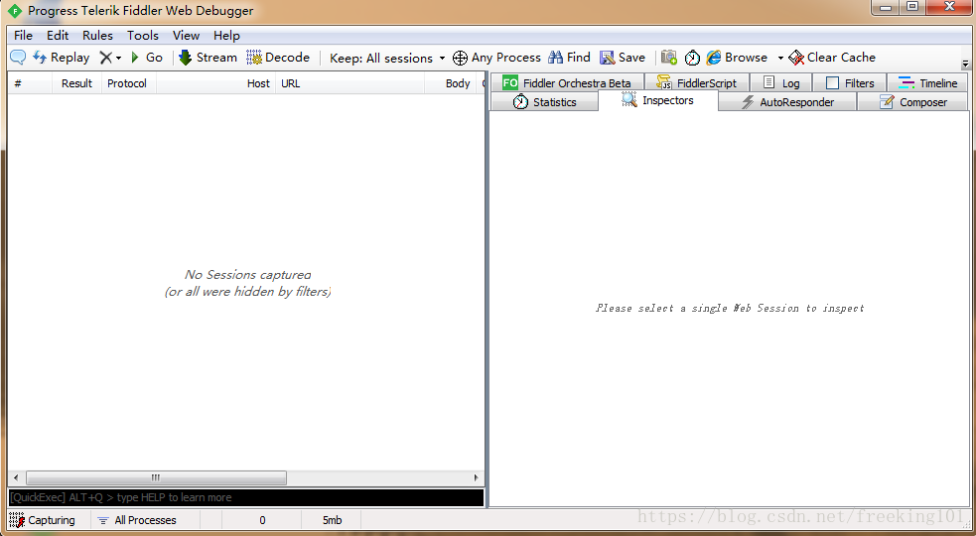
Task: Switch to Statistics tab
Action: point(545,102)
